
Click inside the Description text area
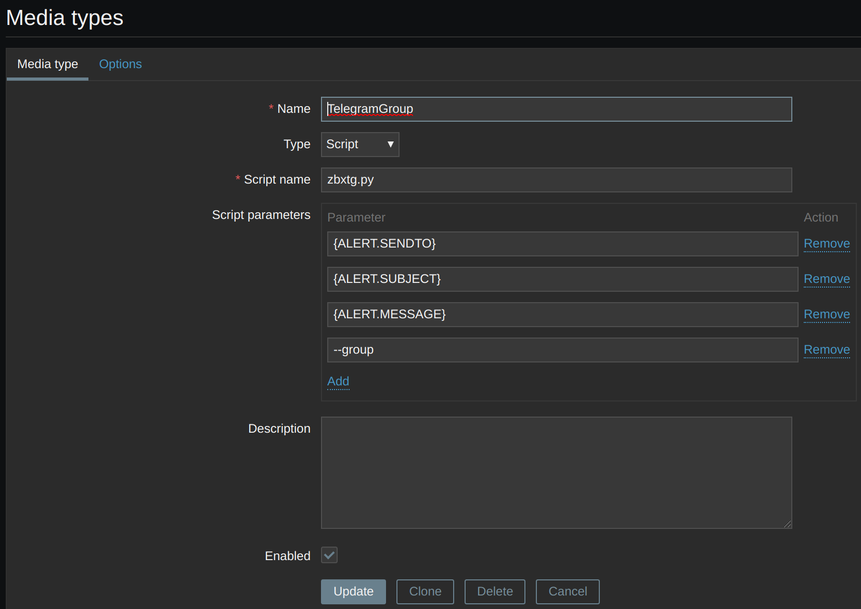(556, 472)
